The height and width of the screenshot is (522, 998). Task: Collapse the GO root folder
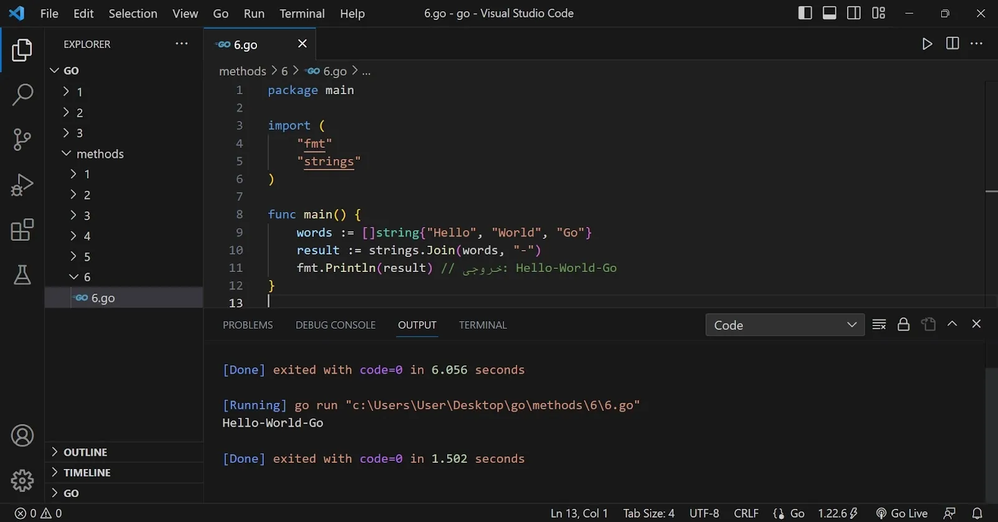point(124,71)
